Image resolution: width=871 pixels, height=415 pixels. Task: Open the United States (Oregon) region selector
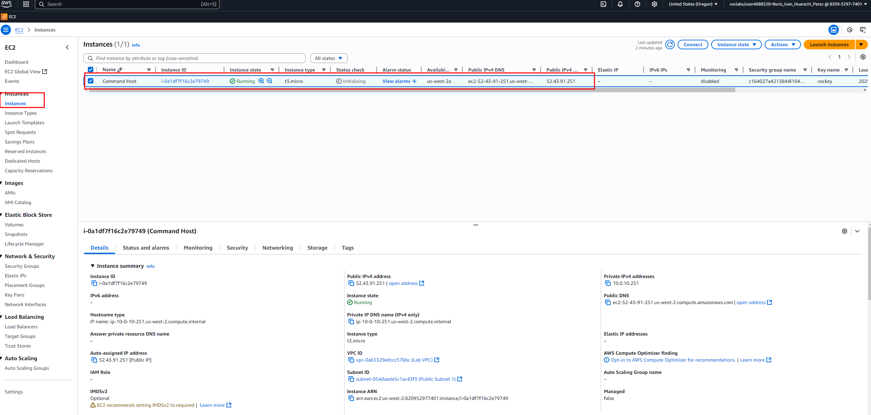(693, 4)
